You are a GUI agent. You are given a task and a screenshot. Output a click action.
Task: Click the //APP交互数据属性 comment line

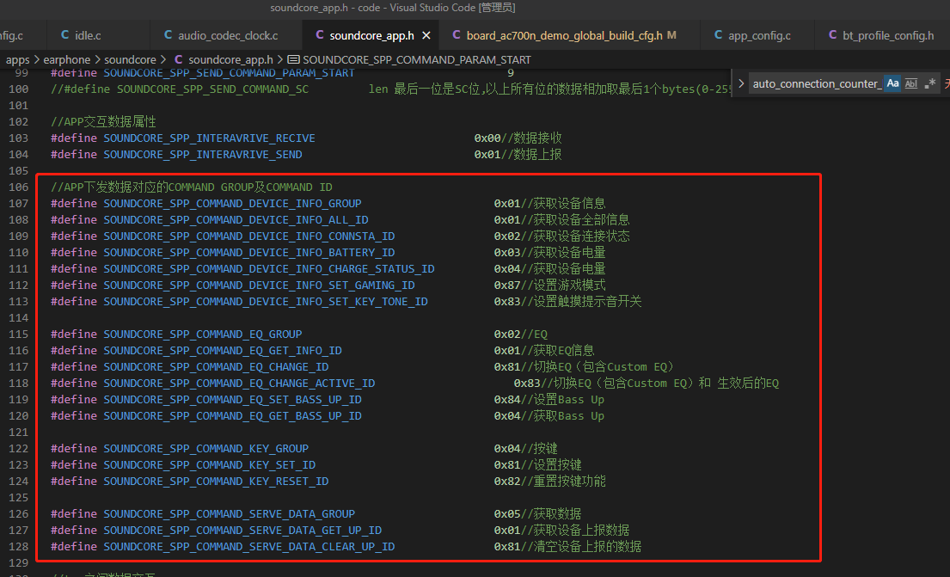click(x=104, y=122)
